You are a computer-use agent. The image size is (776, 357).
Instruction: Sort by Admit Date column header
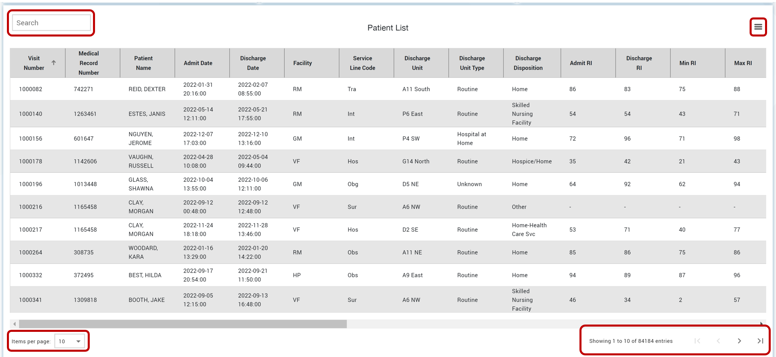[x=198, y=63]
